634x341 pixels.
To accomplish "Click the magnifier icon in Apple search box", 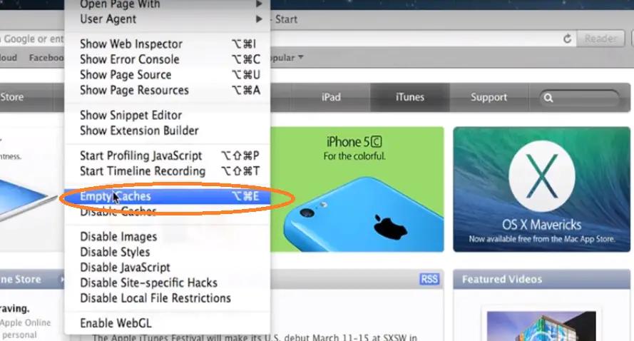I will (548, 98).
